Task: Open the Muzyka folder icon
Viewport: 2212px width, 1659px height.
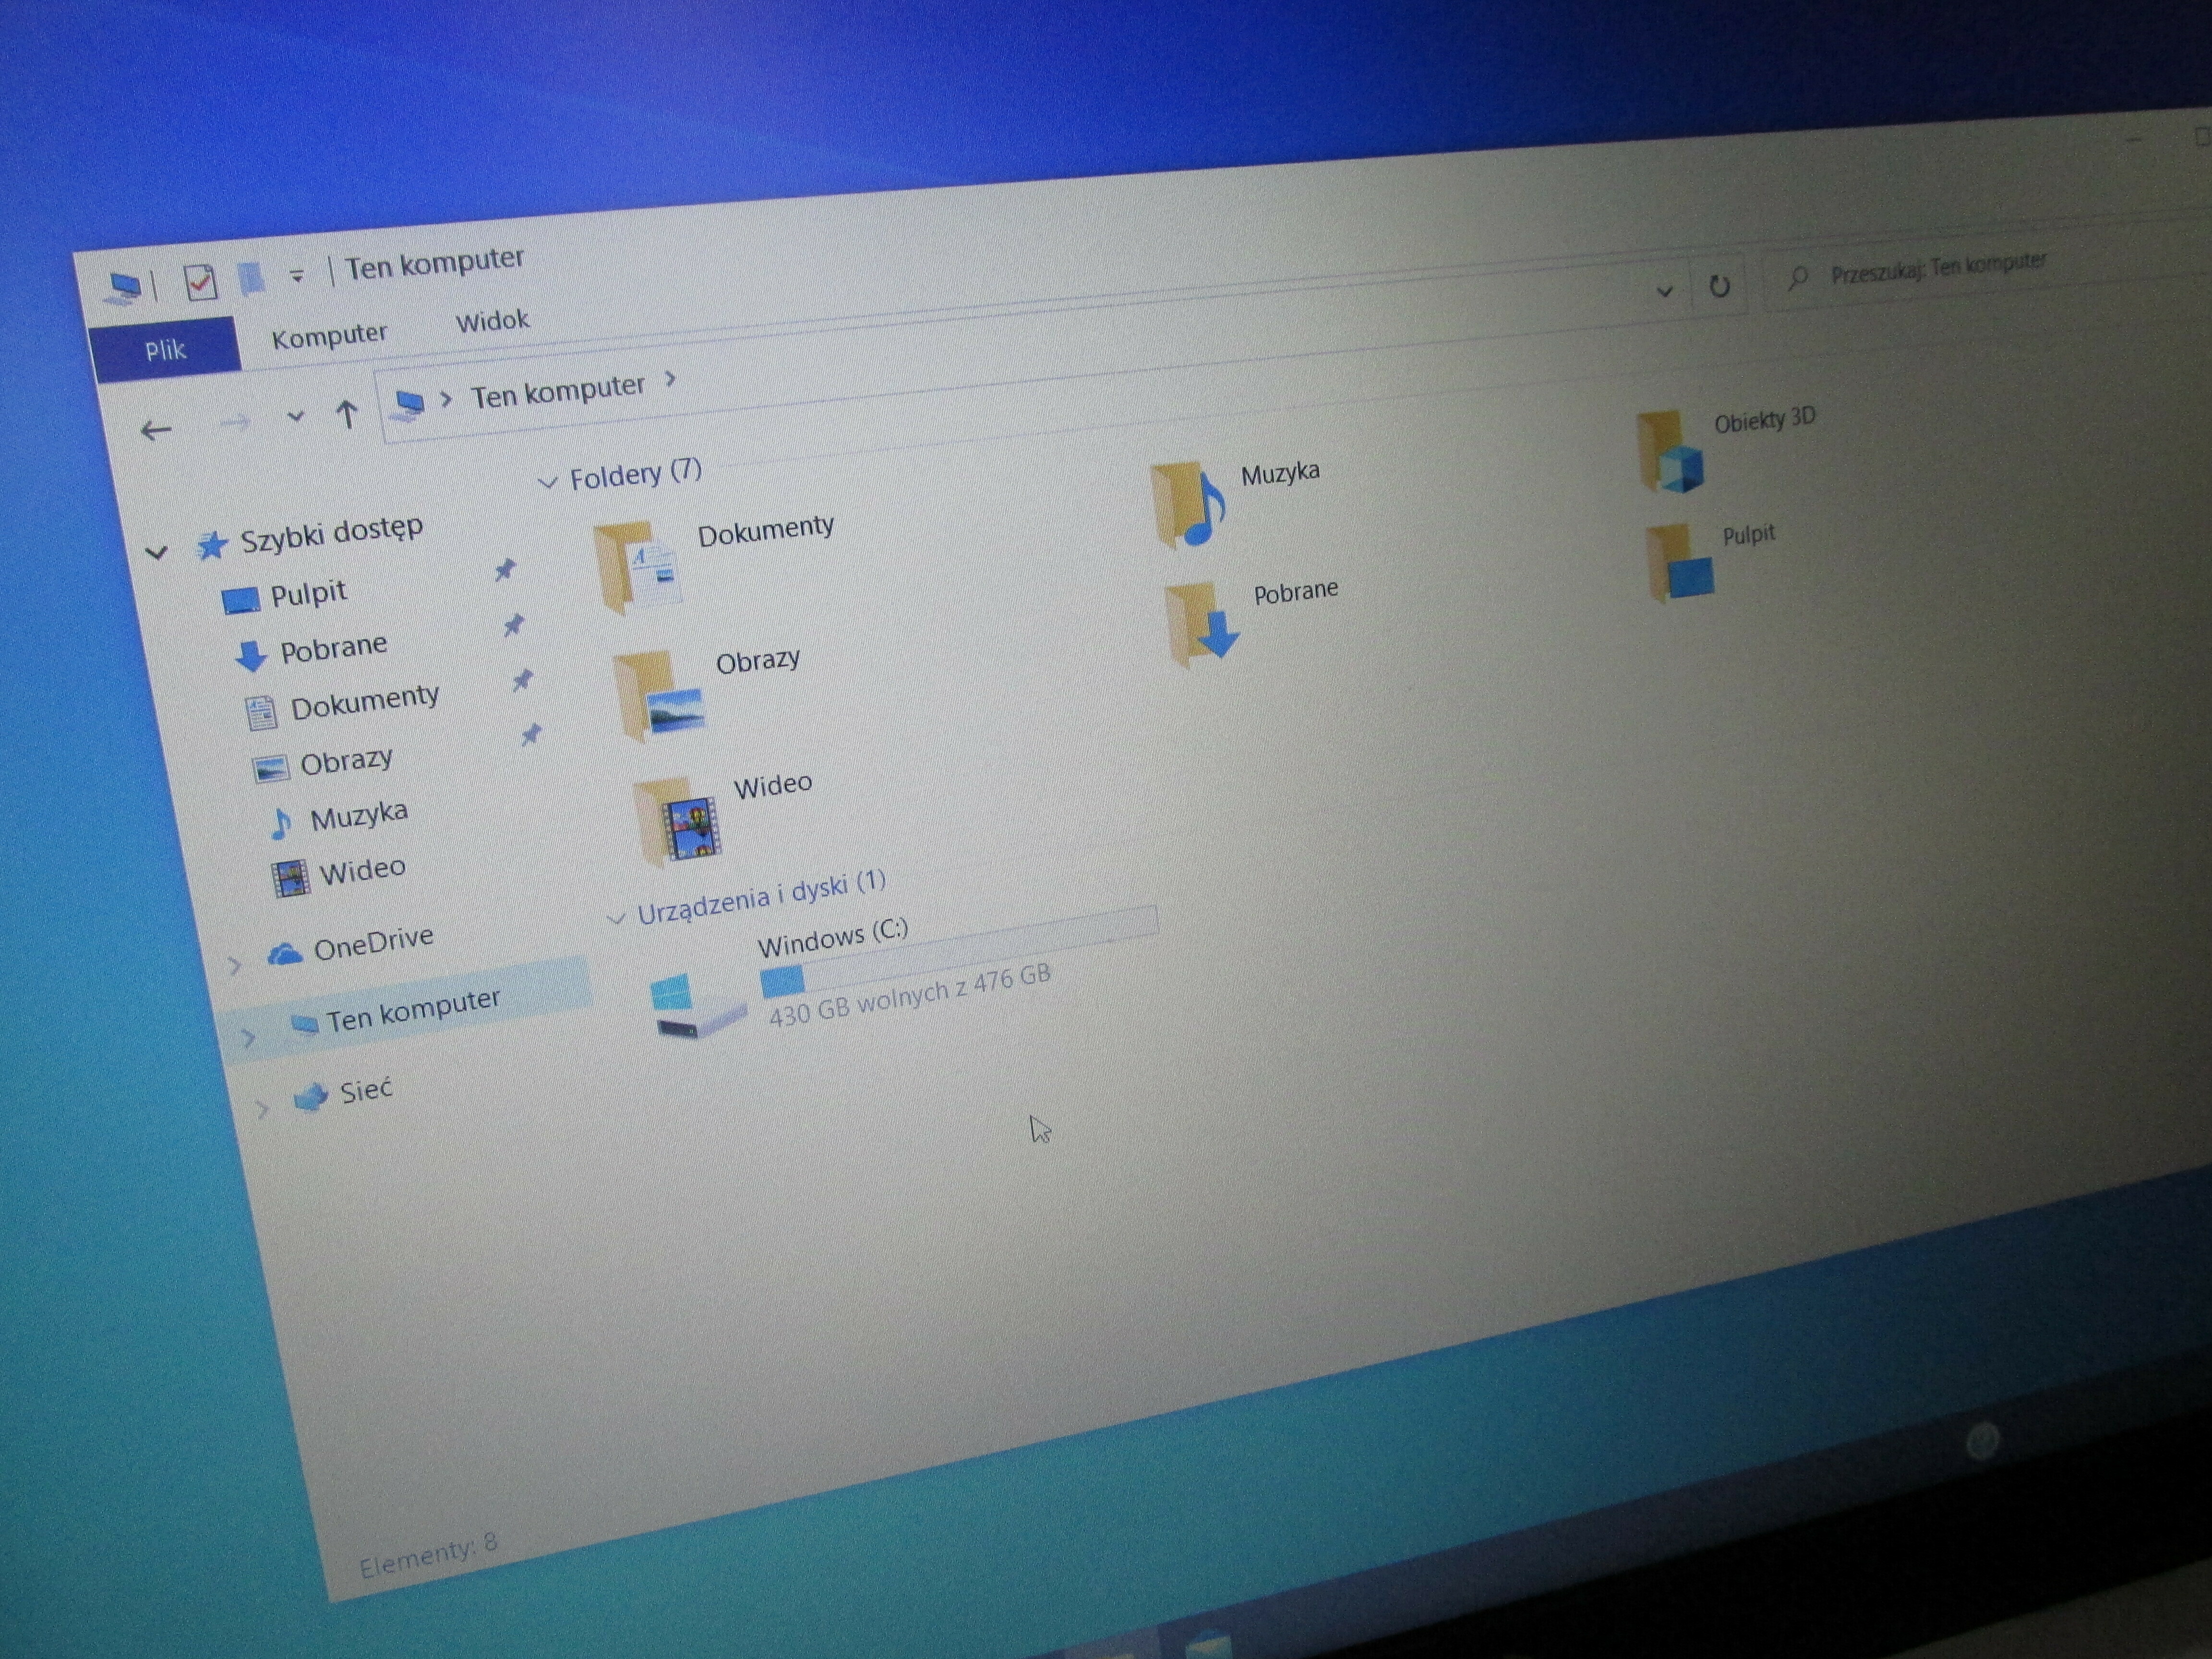Action: click(1188, 505)
